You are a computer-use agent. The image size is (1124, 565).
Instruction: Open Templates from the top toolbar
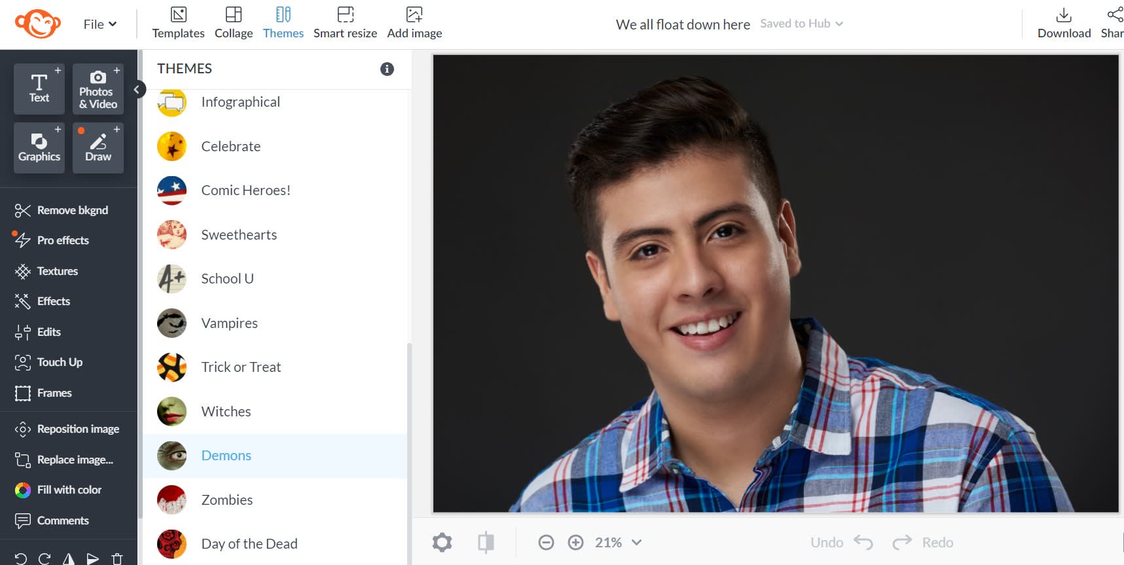178,23
